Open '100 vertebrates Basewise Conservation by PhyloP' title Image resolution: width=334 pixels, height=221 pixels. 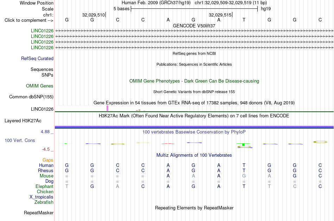(x=194, y=132)
